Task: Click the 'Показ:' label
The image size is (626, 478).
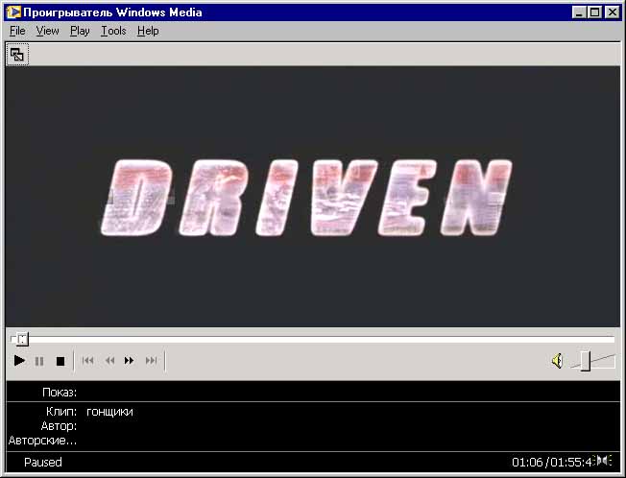Action: click(60, 393)
